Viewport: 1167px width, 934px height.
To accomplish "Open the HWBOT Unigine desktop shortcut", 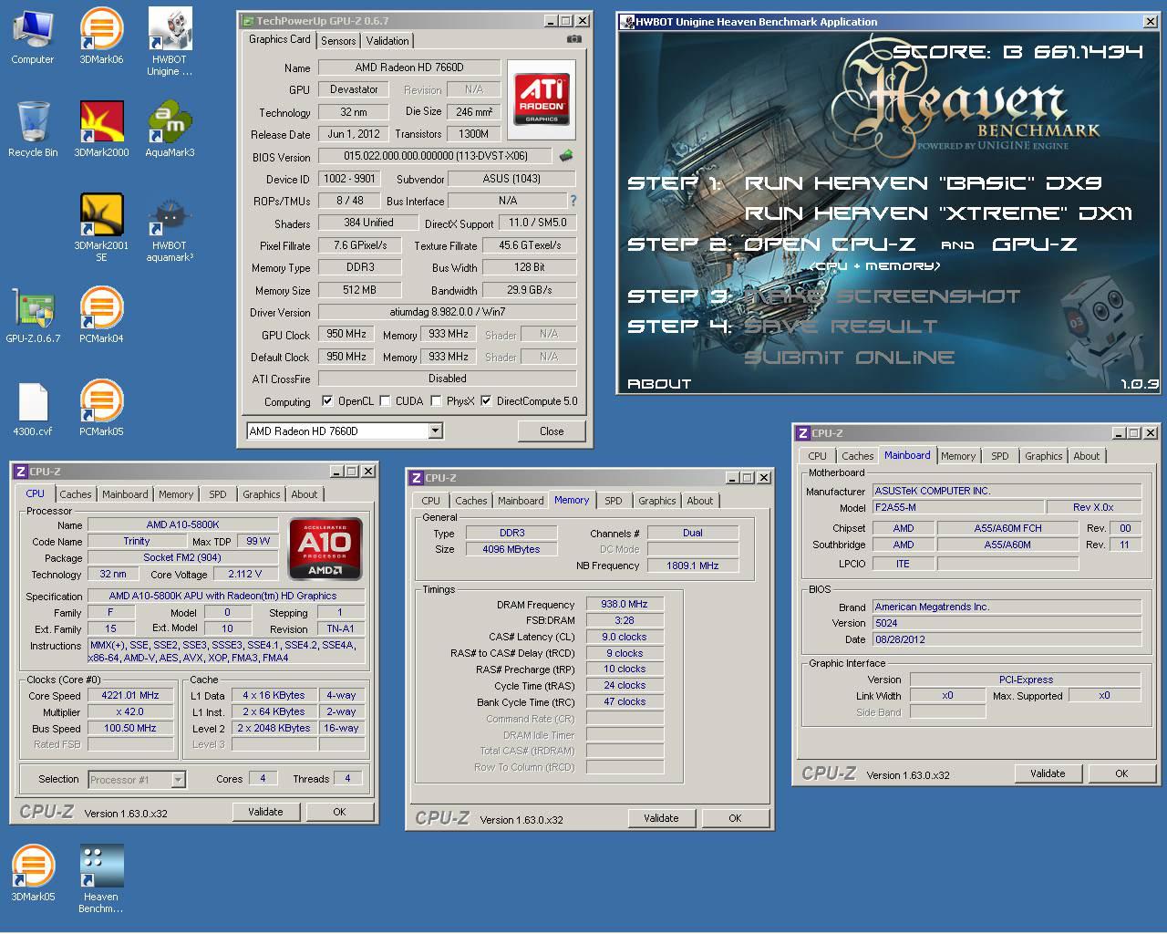I will click(170, 42).
